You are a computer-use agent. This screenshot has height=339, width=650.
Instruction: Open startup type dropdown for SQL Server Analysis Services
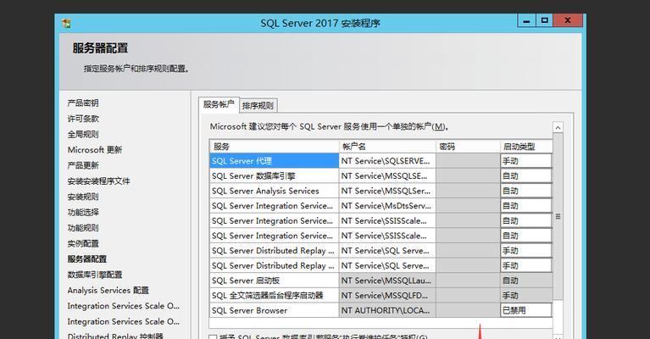pos(526,191)
